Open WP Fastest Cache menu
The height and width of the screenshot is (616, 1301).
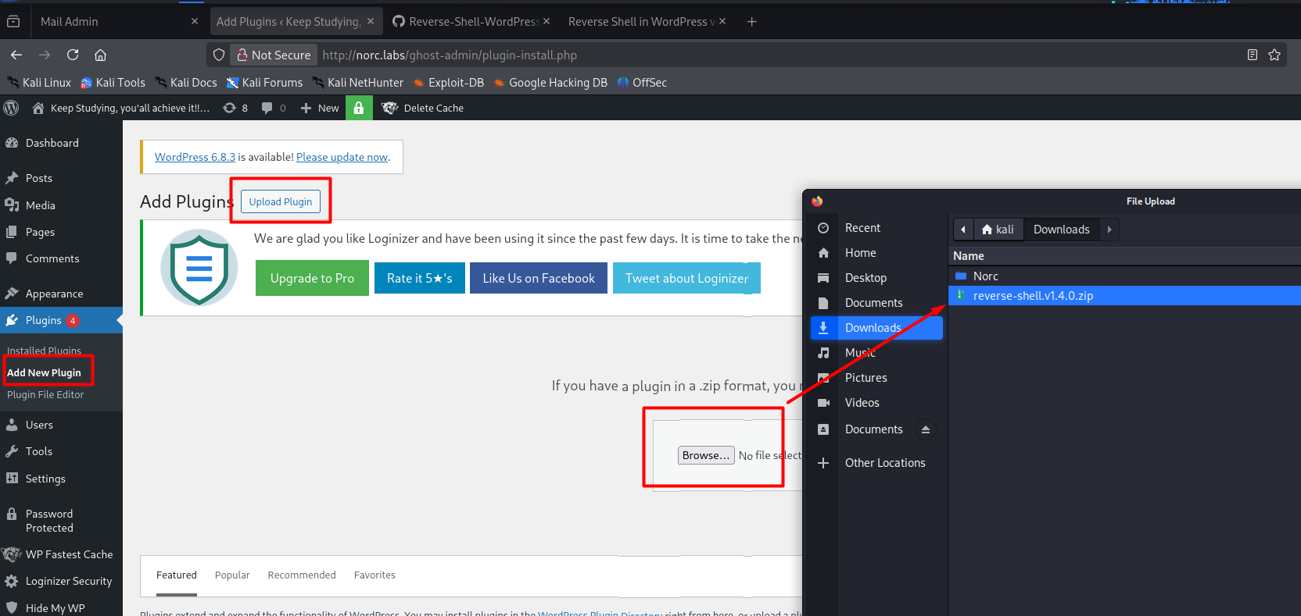pyautogui.click(x=61, y=554)
